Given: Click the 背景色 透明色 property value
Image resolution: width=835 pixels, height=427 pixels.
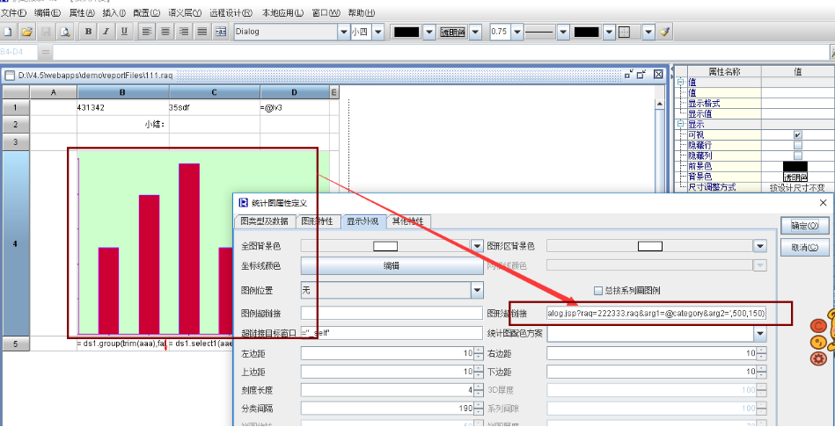Looking at the screenshot, I should (x=795, y=177).
